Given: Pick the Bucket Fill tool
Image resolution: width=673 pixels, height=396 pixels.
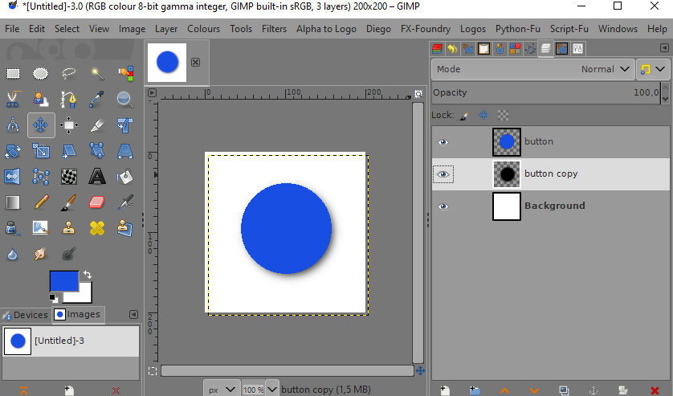Looking at the screenshot, I should [124, 176].
